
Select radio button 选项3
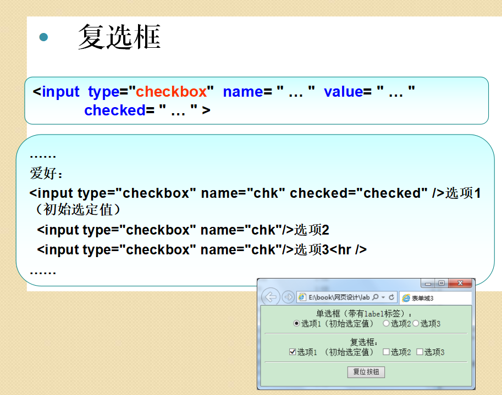[416, 324]
